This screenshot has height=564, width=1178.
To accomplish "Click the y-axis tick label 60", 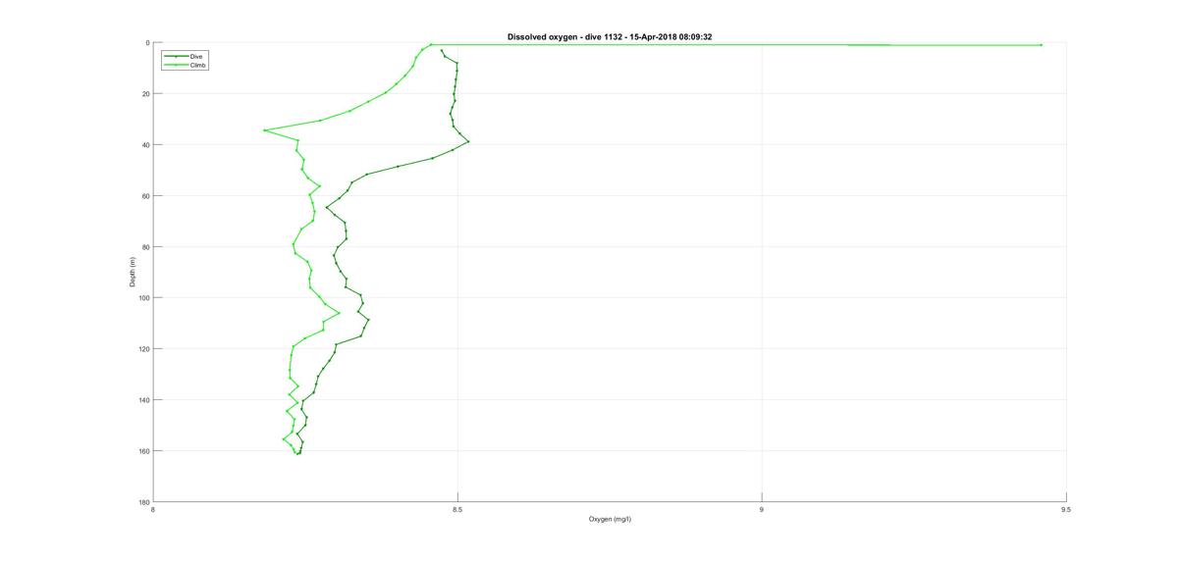I will (x=145, y=196).
